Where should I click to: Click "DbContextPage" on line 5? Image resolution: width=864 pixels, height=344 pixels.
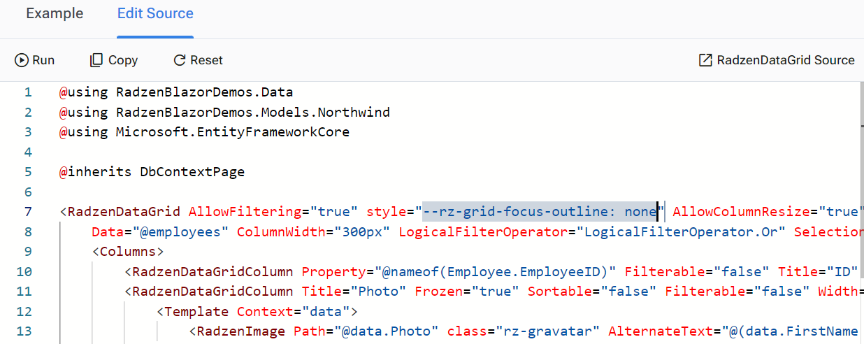pyautogui.click(x=192, y=172)
